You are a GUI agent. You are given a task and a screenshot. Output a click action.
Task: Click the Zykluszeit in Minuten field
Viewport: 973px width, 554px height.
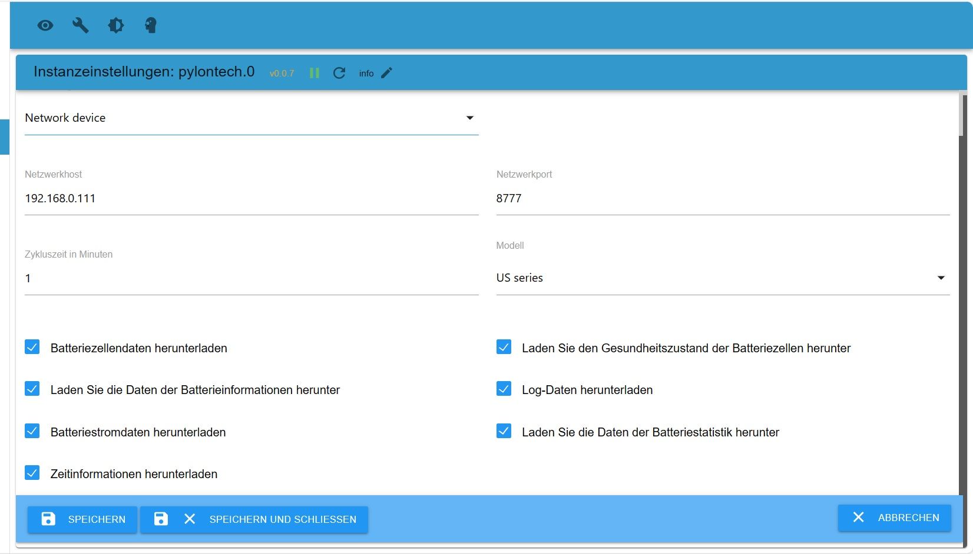pos(251,278)
